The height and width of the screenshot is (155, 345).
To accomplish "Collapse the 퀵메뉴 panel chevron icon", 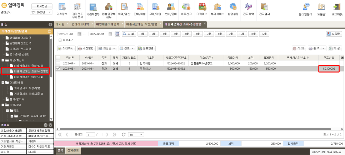I will click(x=50, y=125).
